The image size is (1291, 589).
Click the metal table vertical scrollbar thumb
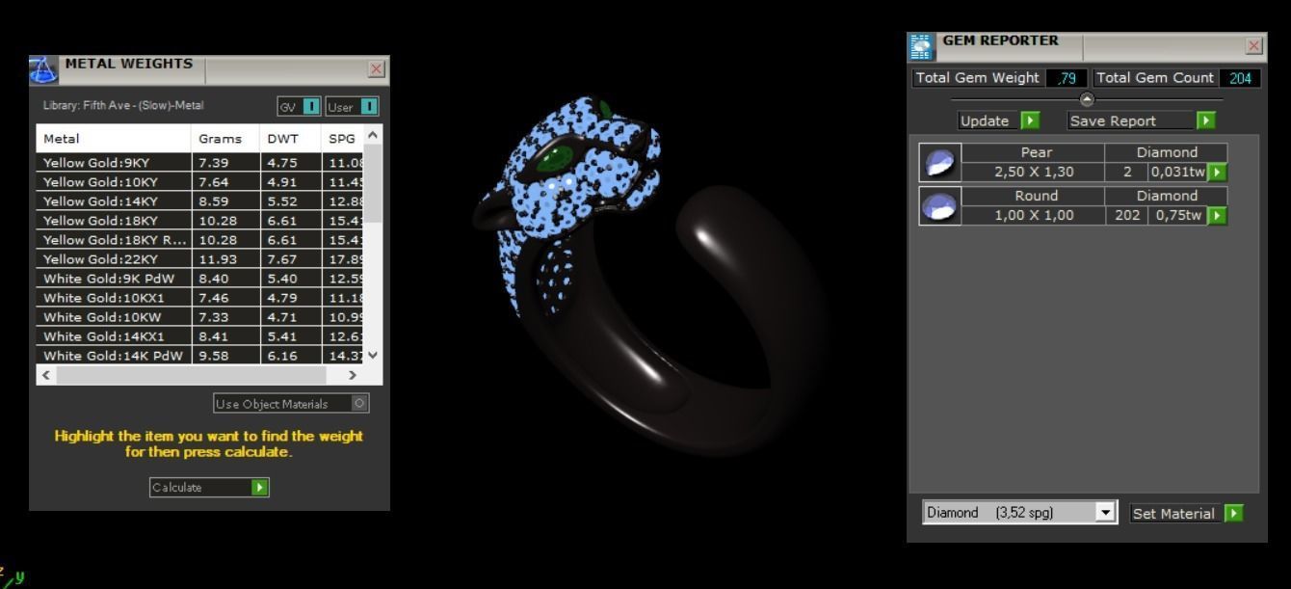click(375, 183)
